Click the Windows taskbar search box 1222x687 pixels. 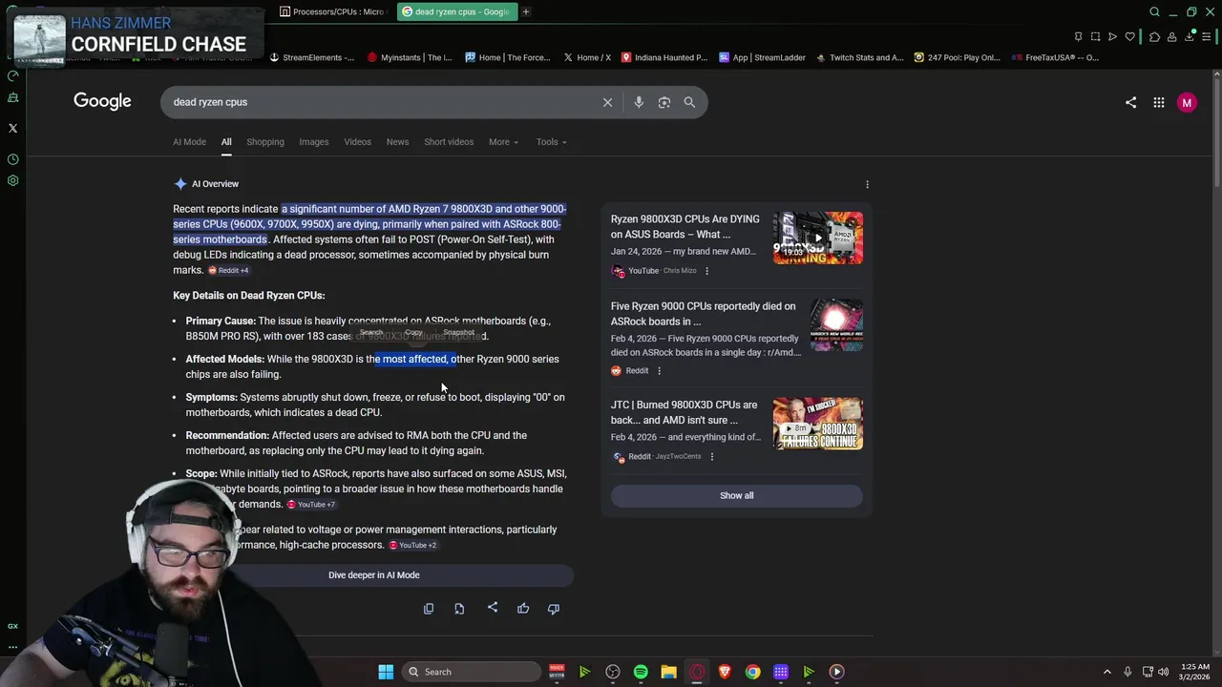472,672
